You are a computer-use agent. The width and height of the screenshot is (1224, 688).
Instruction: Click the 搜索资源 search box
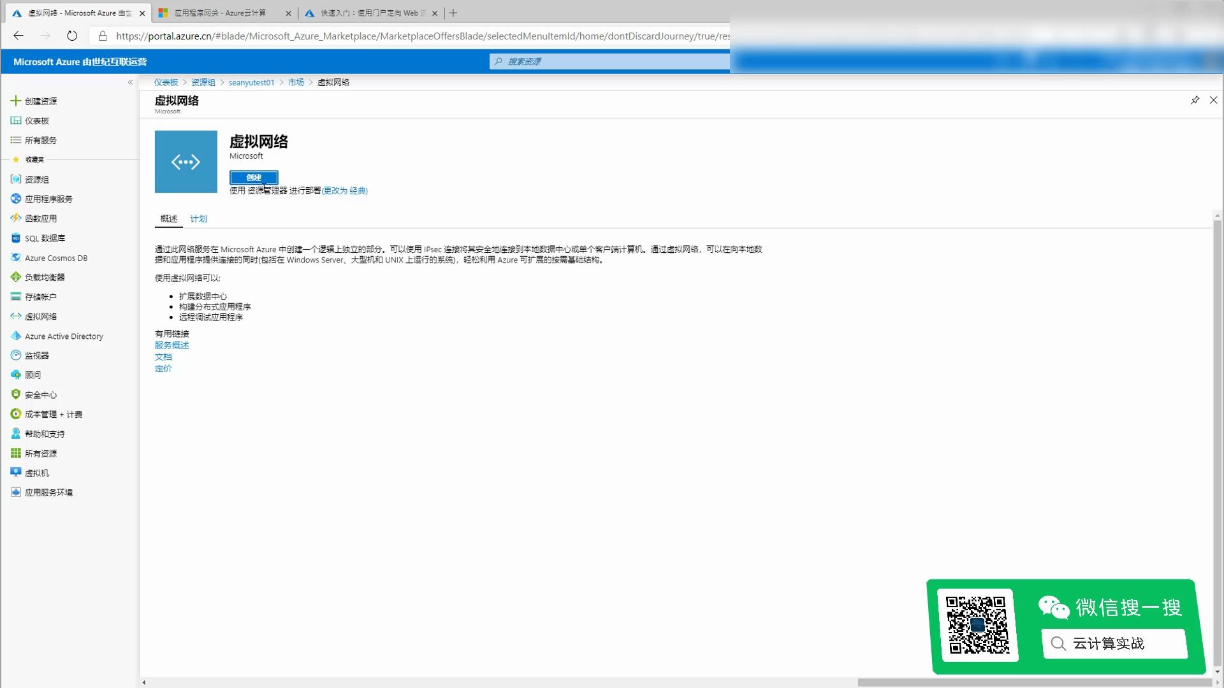coord(609,61)
